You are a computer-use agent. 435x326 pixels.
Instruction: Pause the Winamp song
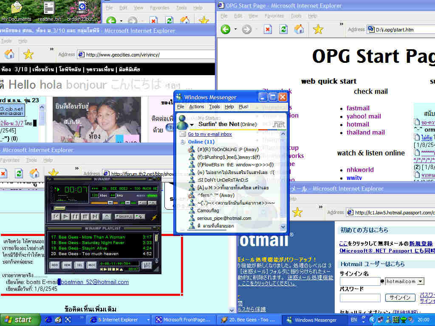pyautogui.click(x=75, y=216)
